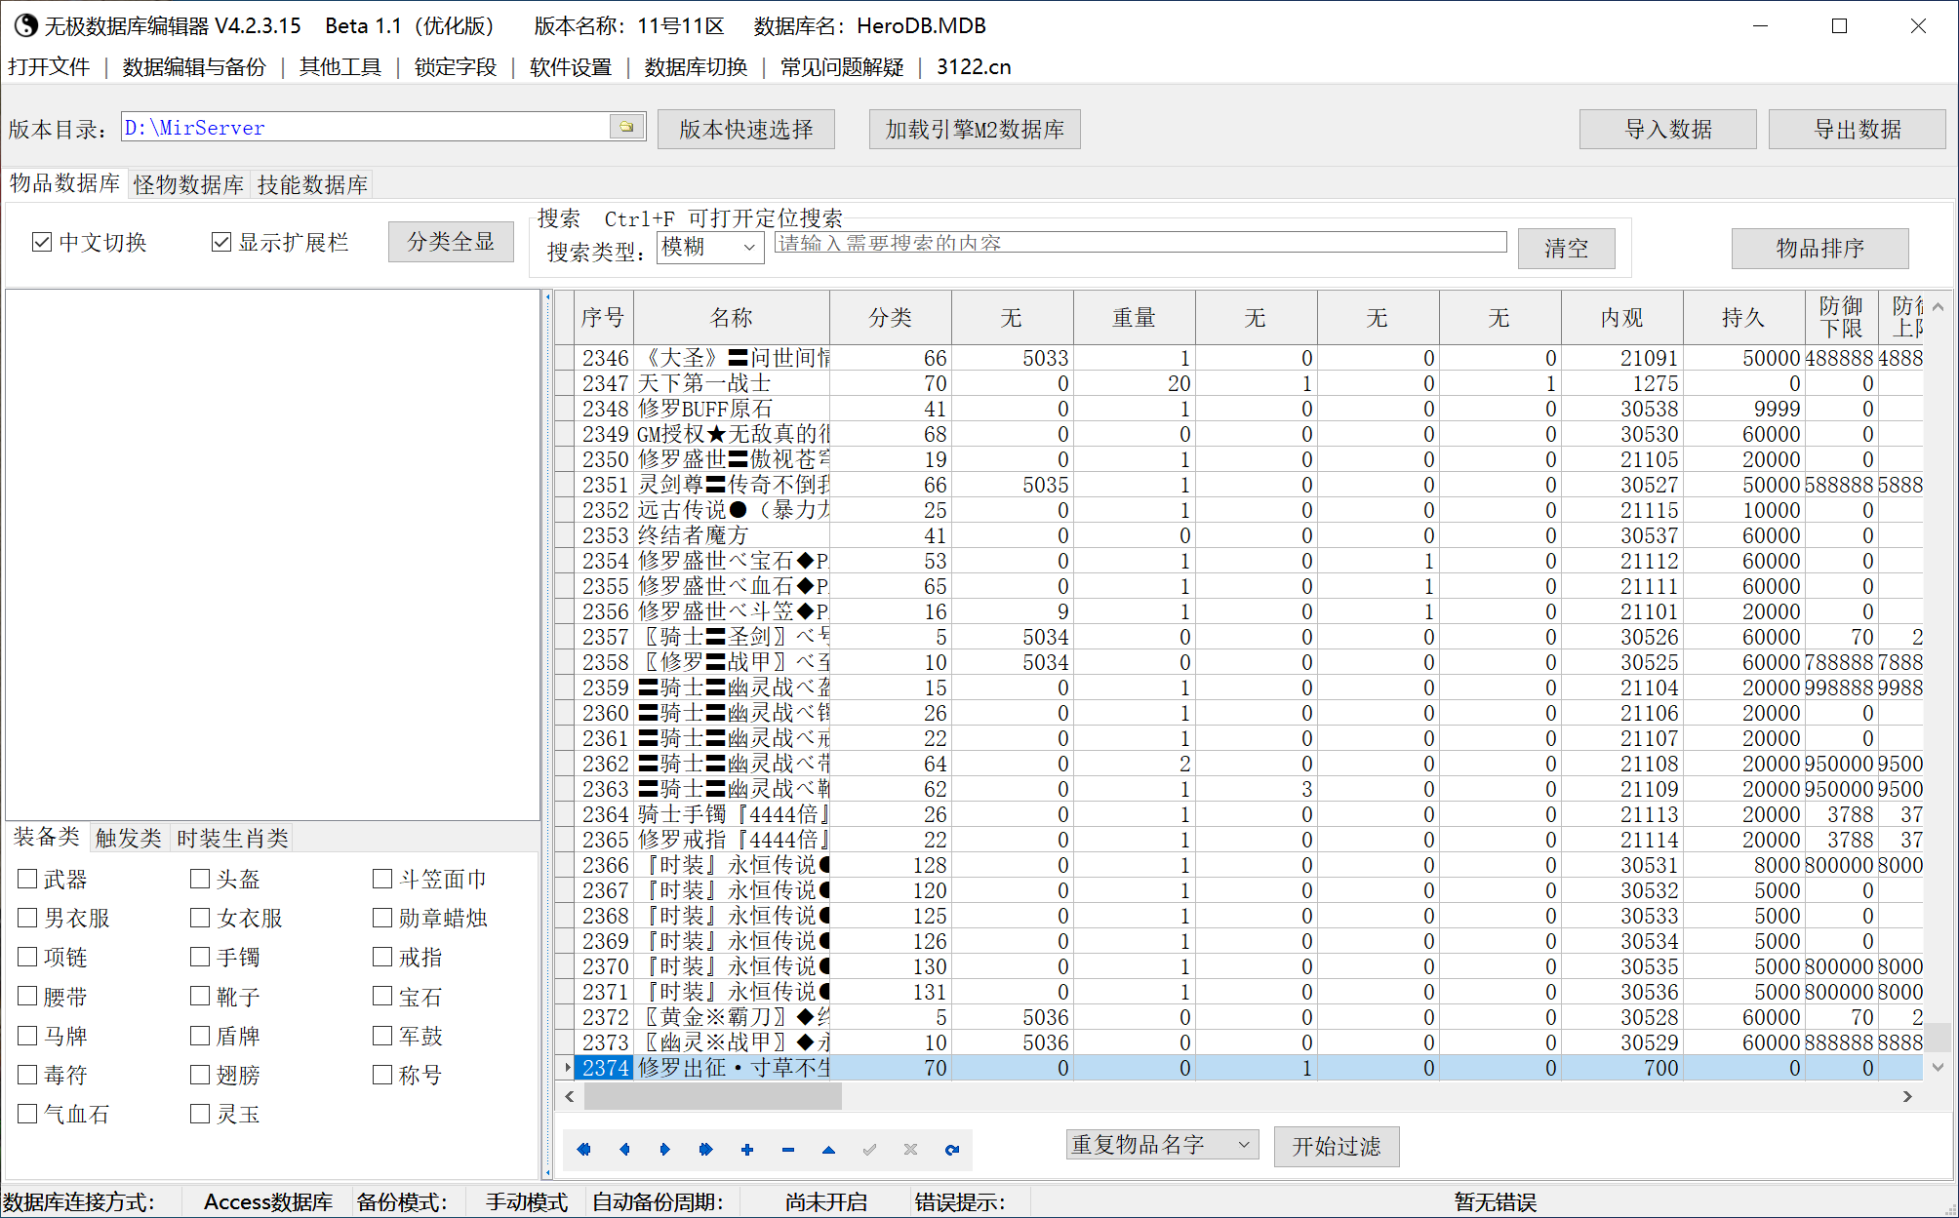
Task: Tick the 称号 checkbox
Action: [382, 1075]
